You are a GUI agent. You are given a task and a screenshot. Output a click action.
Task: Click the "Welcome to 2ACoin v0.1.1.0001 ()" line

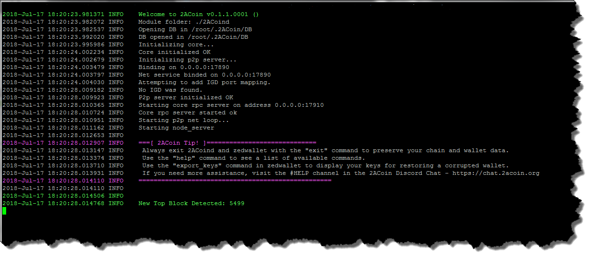coord(199,14)
